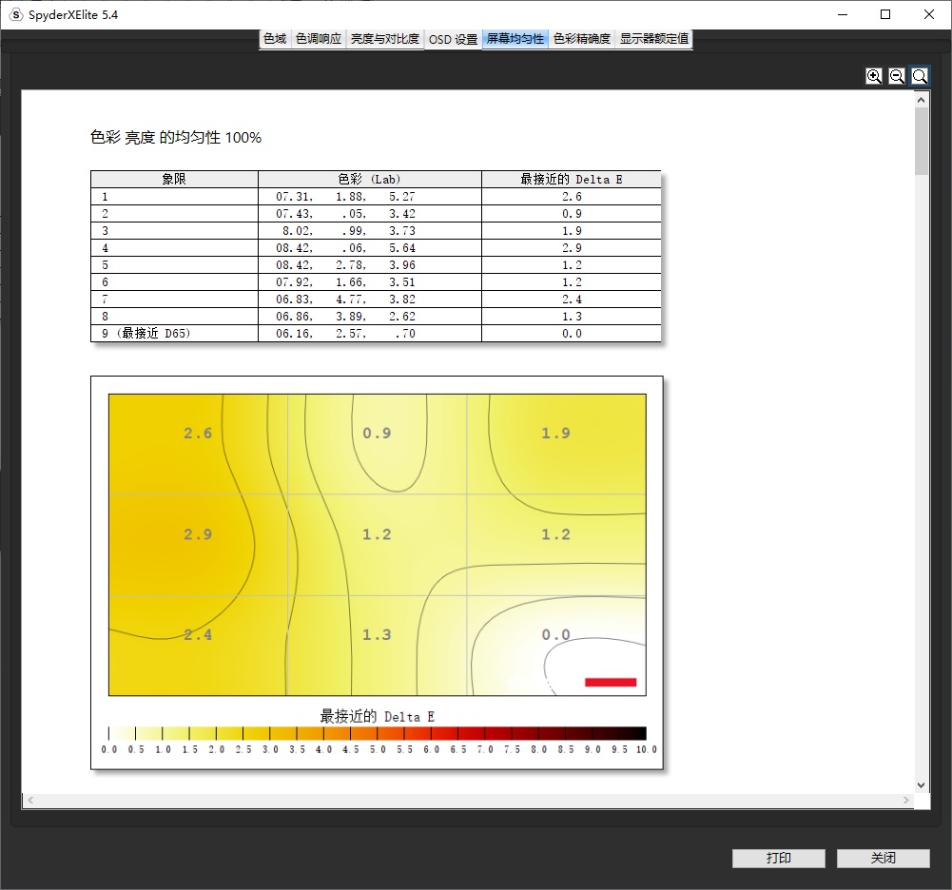Click the Lab value 08.42, 2.78, 3.96
952x890 pixels.
345,265
